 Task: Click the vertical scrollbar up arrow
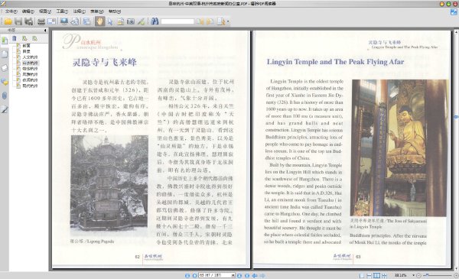coord(456,31)
